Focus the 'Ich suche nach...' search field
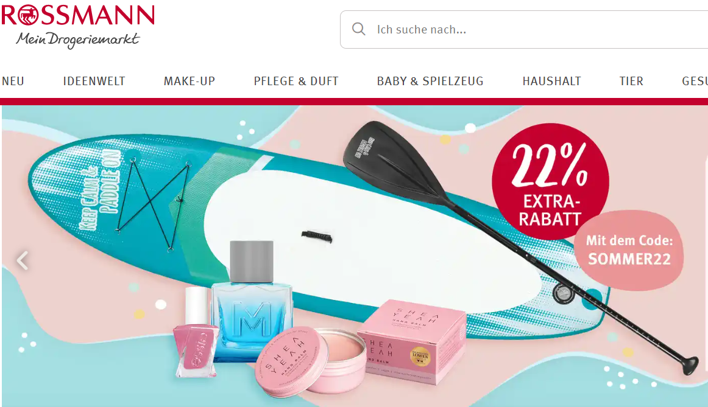Viewport: 708px width, 407px height. tap(524, 29)
